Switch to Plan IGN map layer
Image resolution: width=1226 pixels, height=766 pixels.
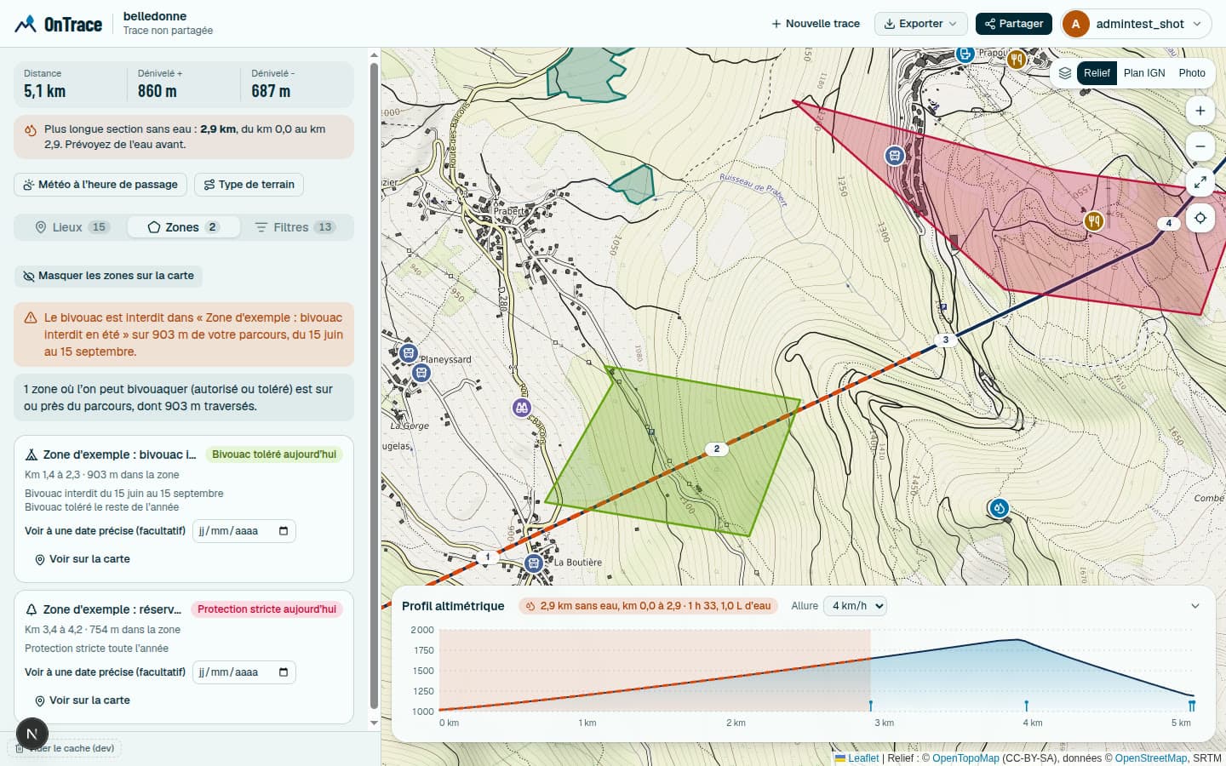click(1144, 73)
